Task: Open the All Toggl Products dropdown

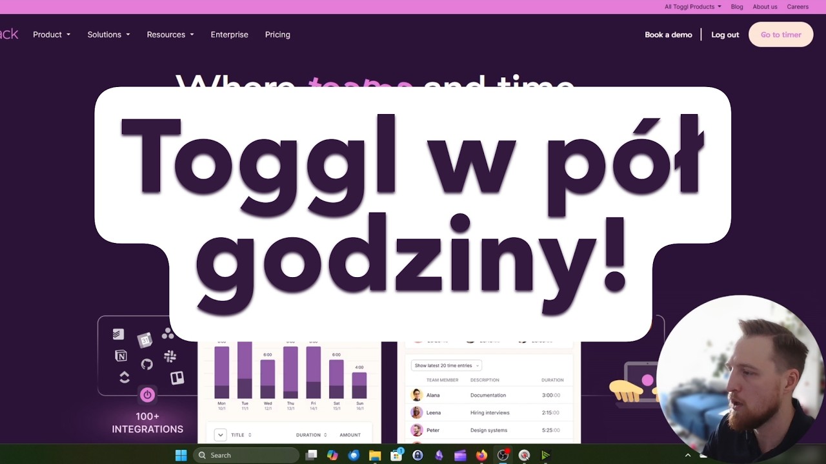Action: click(693, 6)
